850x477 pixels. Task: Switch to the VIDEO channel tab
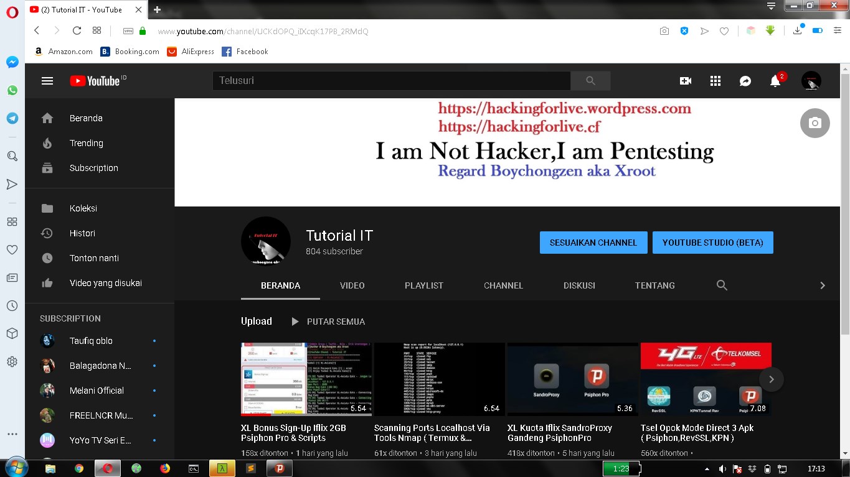[352, 285]
